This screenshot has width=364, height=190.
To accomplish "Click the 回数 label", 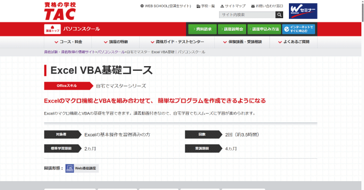I will [x=203, y=135].
